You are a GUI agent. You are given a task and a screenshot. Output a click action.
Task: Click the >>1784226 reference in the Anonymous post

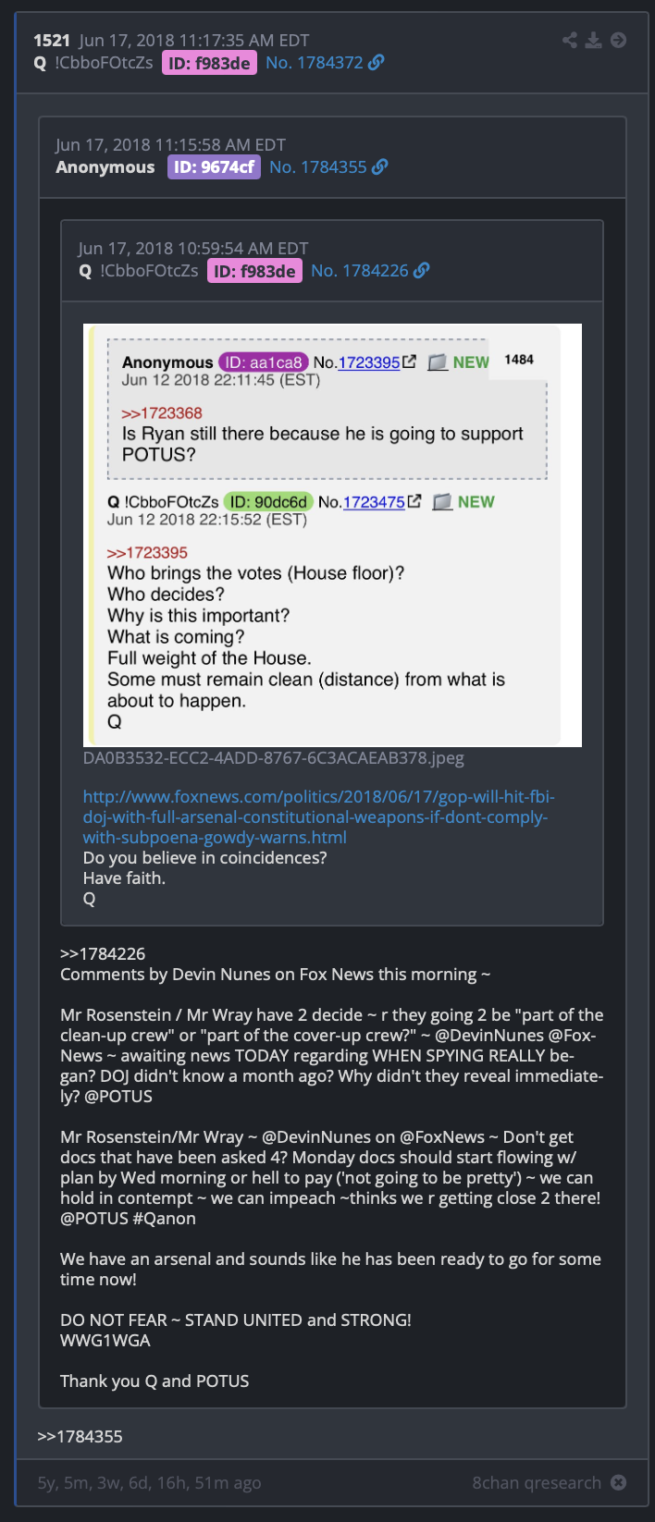(x=103, y=953)
